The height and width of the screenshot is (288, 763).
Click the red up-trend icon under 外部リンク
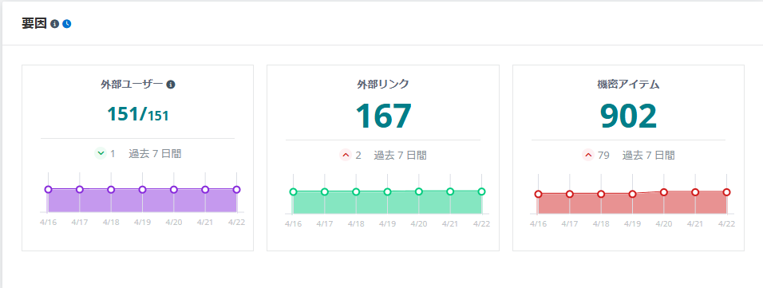click(x=346, y=156)
